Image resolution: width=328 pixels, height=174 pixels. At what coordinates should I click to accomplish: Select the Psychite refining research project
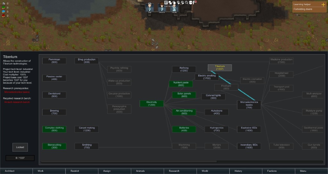pyautogui.click(x=119, y=69)
